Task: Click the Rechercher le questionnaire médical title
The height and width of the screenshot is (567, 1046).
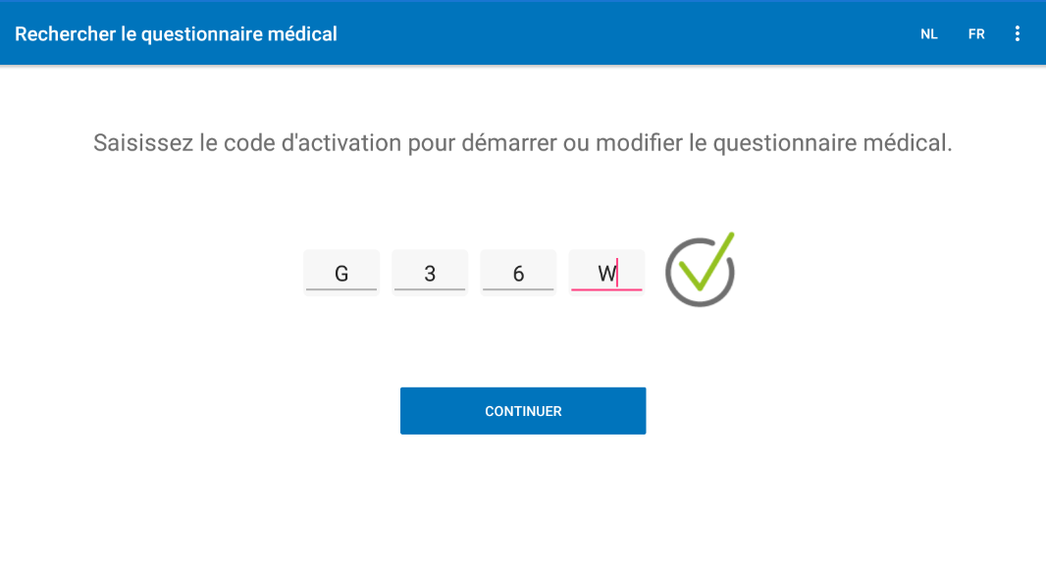Action: (x=176, y=32)
